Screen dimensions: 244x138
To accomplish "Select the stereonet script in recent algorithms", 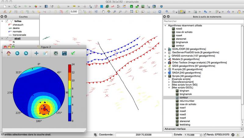I will pyautogui.click(x=181, y=39).
